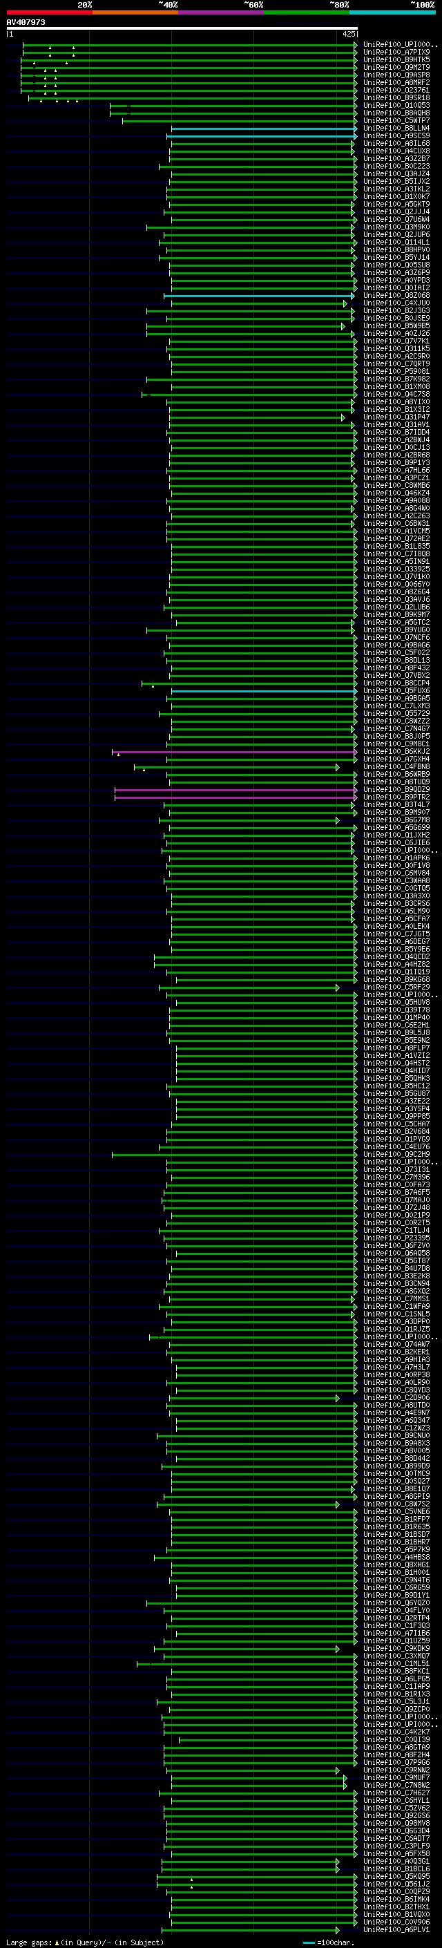Click the AV407973 query name label
This screenshot has height=1948, width=442.
click(x=26, y=22)
